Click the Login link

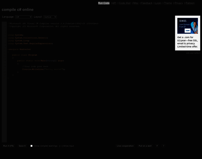[158, 3]
